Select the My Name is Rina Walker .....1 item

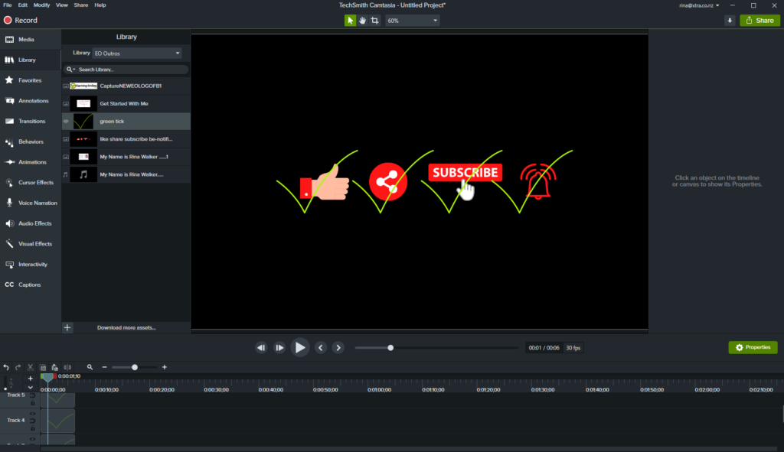126,157
